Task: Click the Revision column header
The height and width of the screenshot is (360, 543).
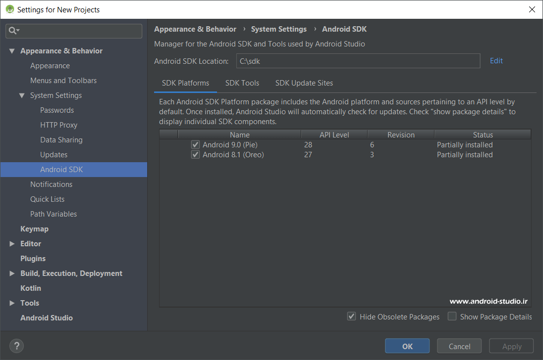Action: [x=401, y=135]
